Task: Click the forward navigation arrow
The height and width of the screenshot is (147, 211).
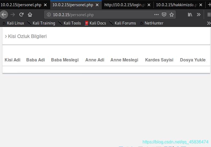Action: [x=13, y=15]
